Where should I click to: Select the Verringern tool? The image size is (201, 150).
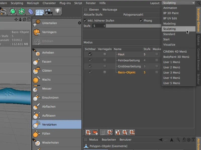[57, 32]
